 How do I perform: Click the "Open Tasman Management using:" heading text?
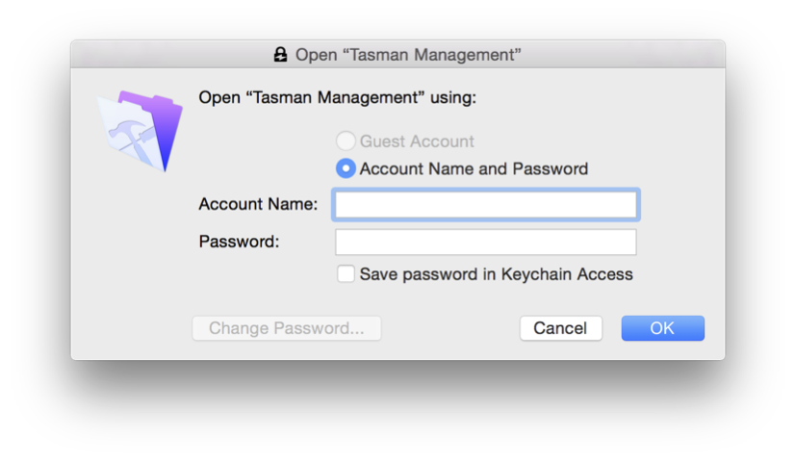tap(338, 97)
